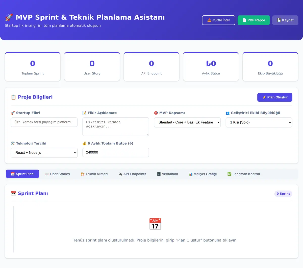Click the book icon on User Stories tab
This screenshot has width=303, height=268.
click(x=47, y=174)
